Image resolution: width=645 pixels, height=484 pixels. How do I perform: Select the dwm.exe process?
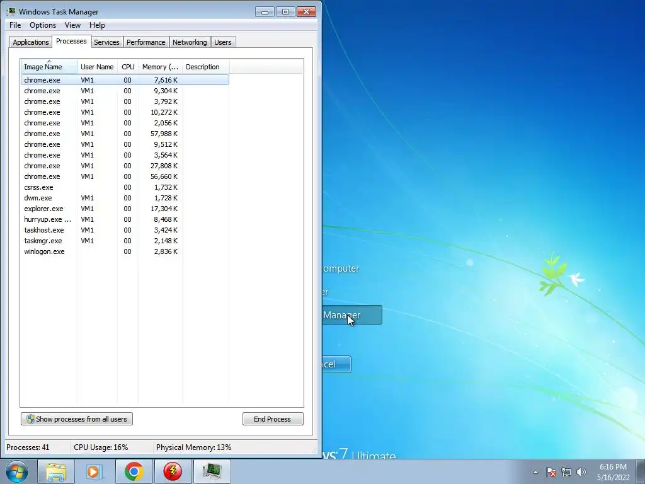point(125,197)
